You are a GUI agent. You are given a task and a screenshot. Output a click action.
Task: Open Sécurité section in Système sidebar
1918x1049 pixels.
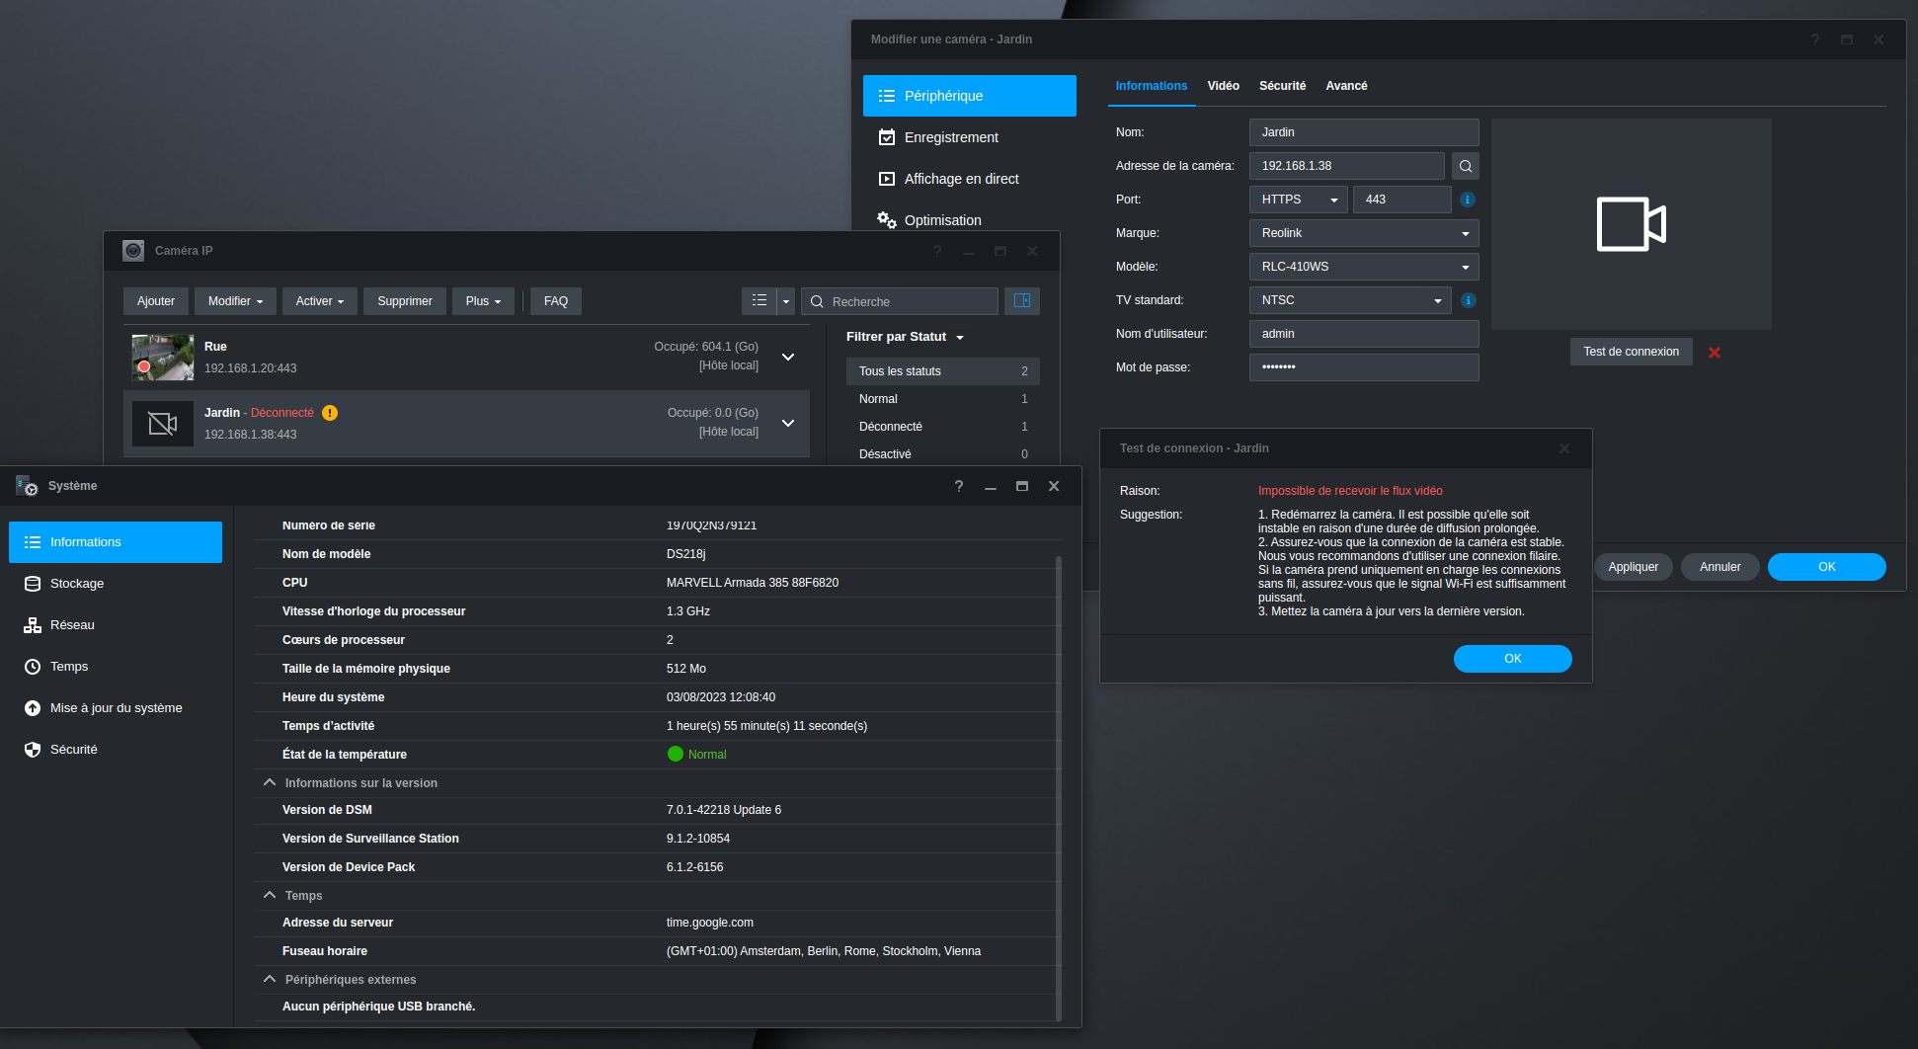(x=74, y=750)
